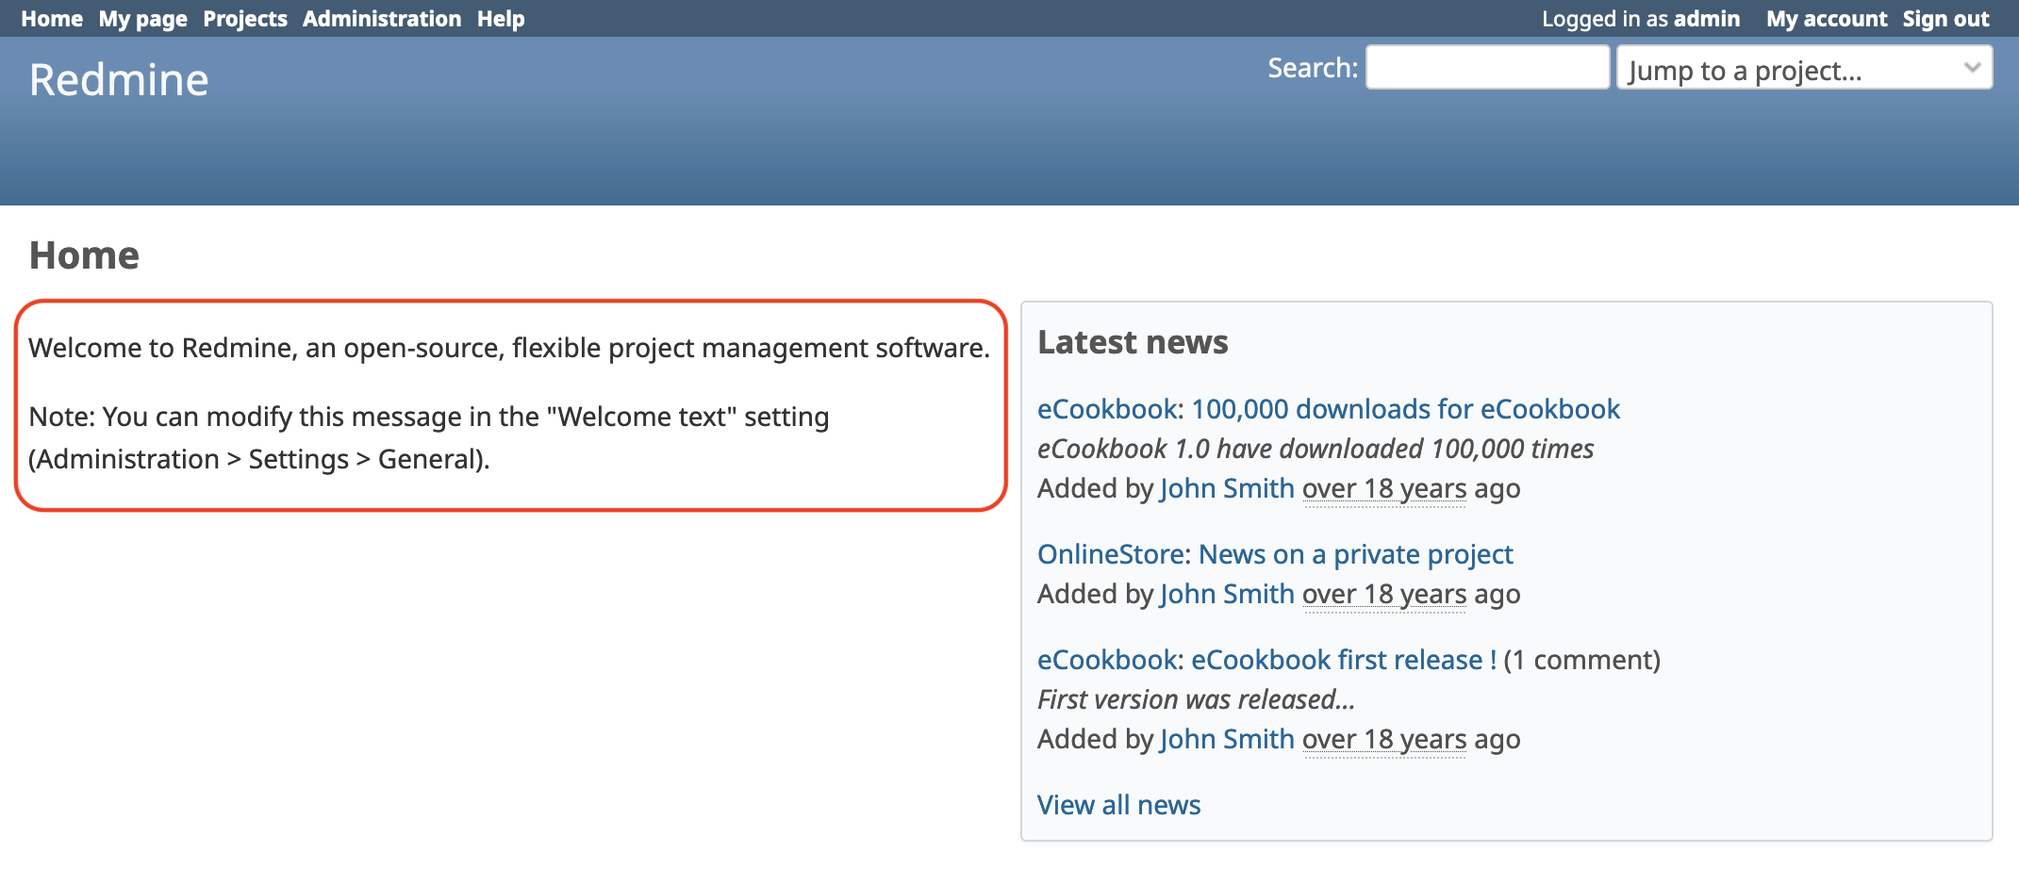Open the Projects menu
This screenshot has height=869, width=2019.
(244, 18)
